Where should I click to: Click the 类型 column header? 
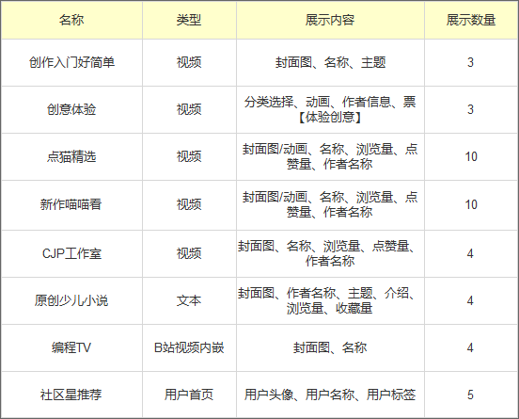point(189,20)
